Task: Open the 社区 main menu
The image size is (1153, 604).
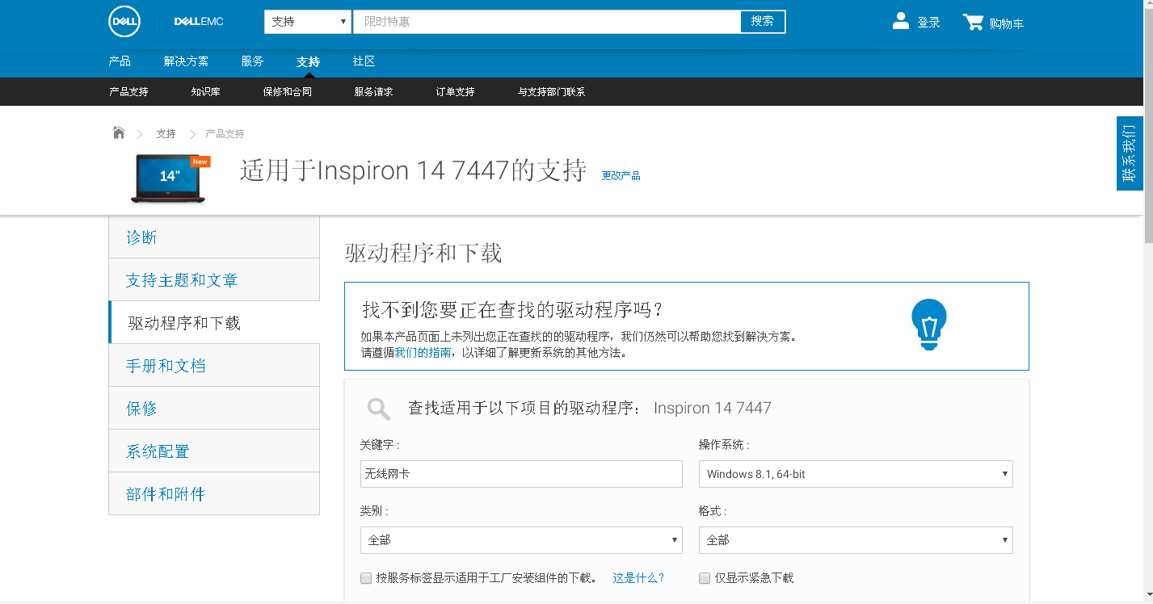Action: pos(364,61)
